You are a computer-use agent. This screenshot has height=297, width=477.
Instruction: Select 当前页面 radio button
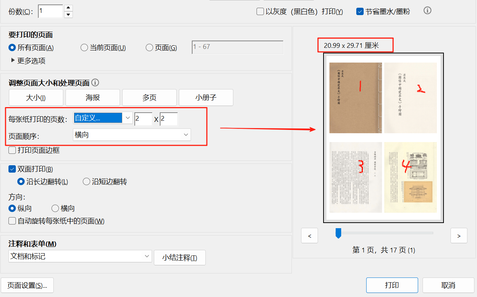[x=84, y=47]
